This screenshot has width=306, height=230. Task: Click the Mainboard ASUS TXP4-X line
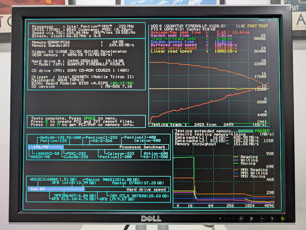tap(58, 80)
